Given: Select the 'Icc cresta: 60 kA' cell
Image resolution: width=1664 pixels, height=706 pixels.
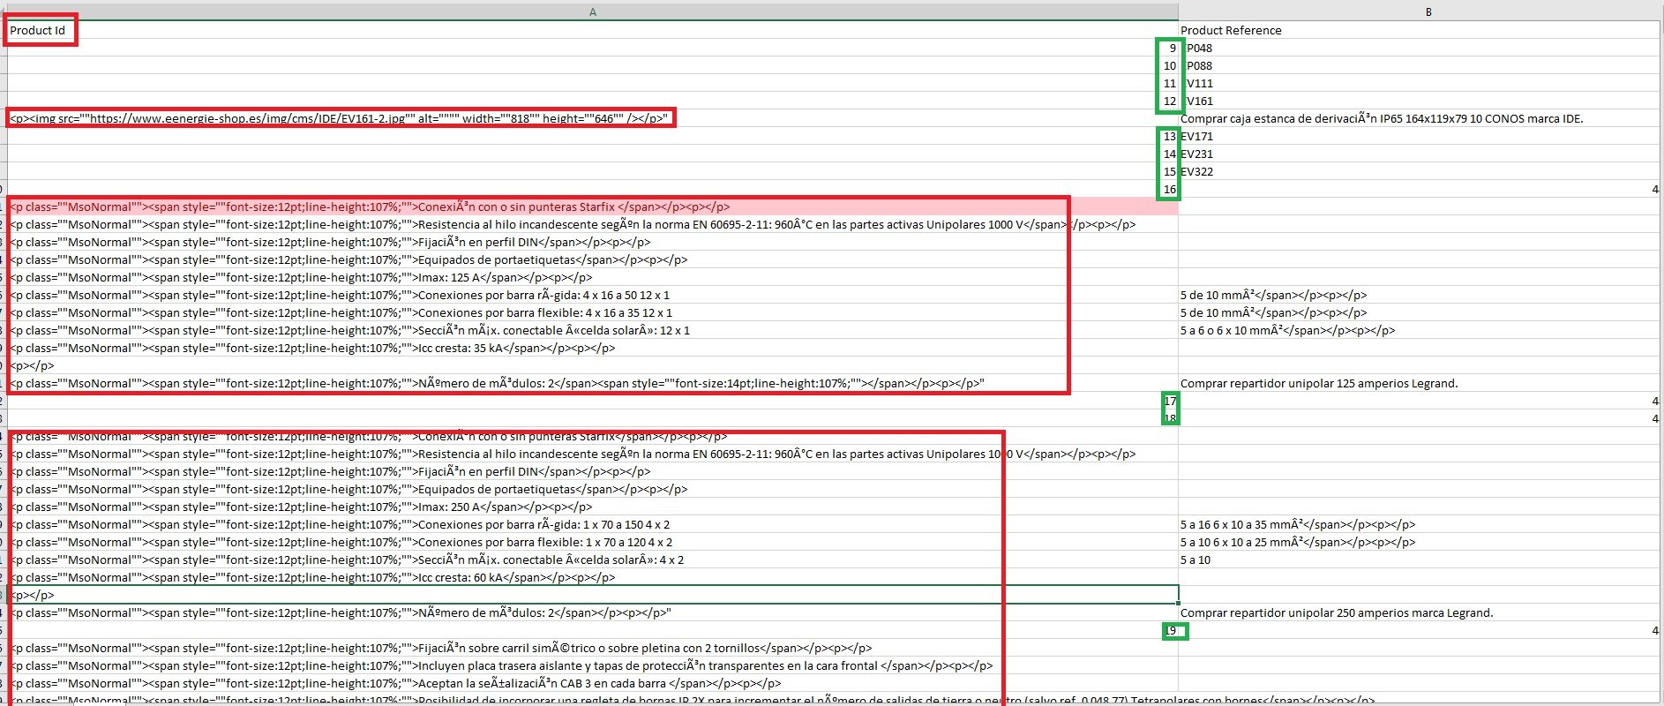Looking at the screenshot, I should coord(593,577).
